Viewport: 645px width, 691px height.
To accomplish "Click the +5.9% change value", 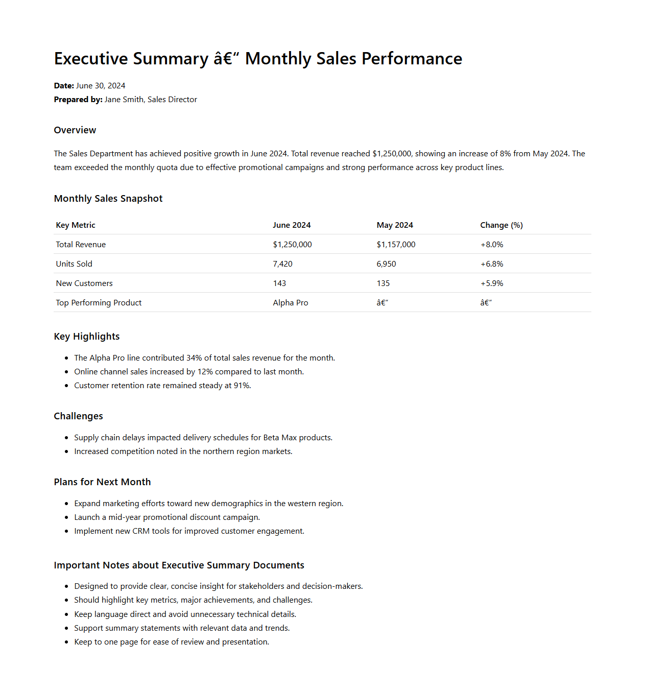I will (x=492, y=283).
